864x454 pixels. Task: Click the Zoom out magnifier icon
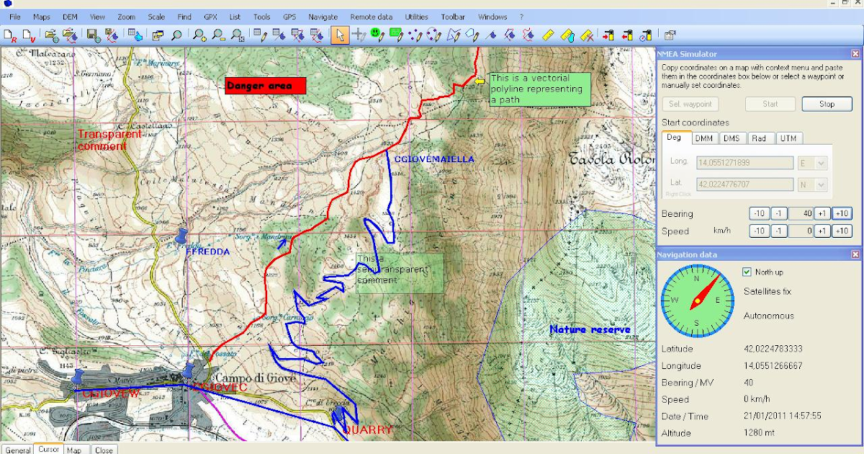coord(218,34)
